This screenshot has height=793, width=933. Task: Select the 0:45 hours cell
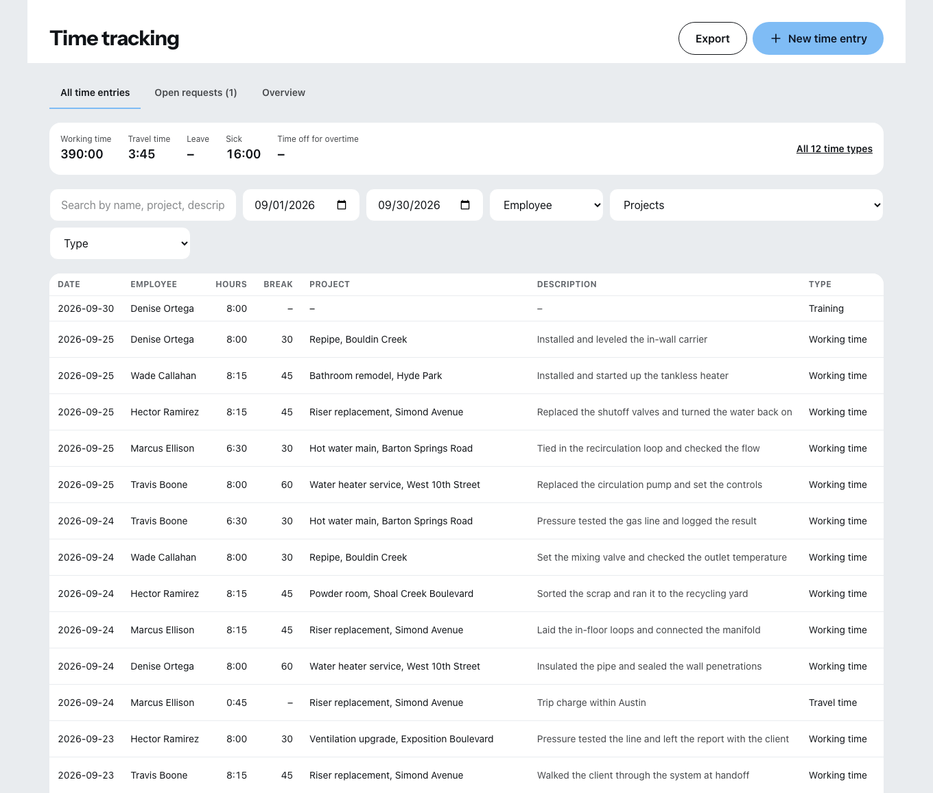237,703
